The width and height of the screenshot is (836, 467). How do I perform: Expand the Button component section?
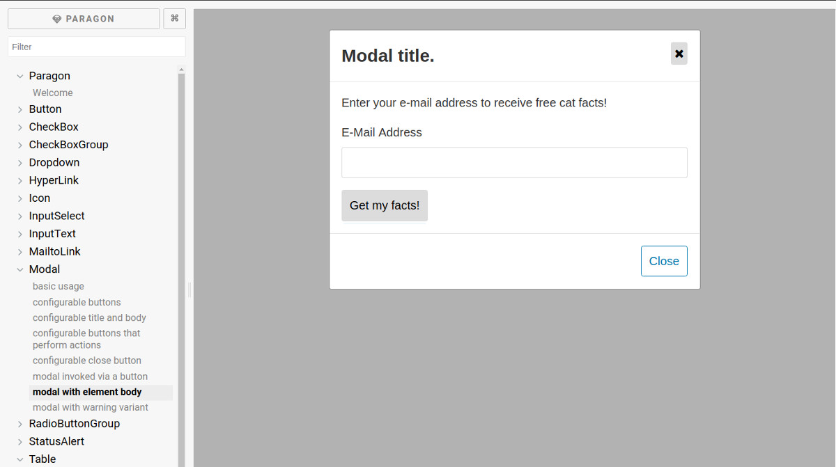(x=20, y=109)
